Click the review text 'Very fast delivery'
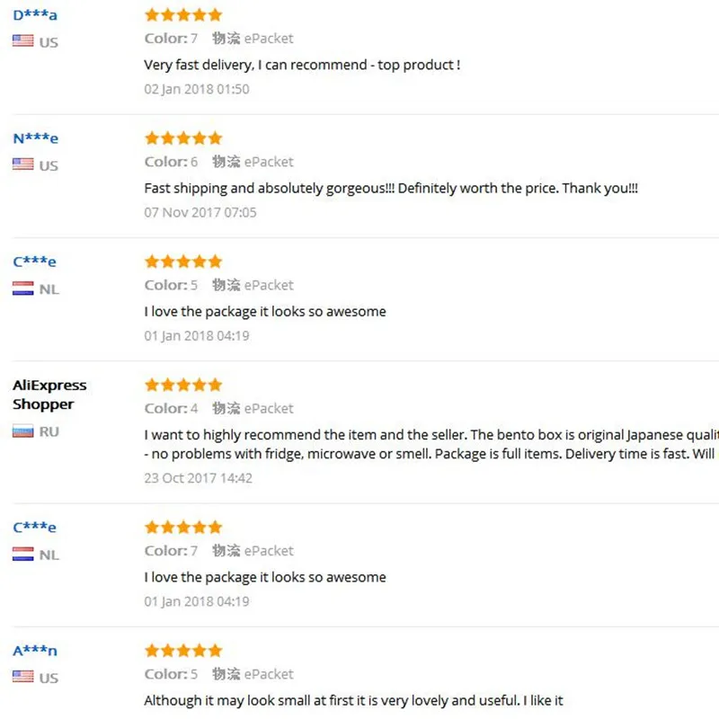 coord(302,65)
